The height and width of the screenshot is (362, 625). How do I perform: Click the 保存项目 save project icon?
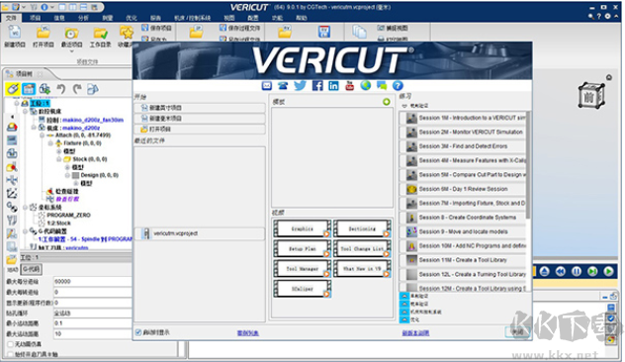(145, 28)
